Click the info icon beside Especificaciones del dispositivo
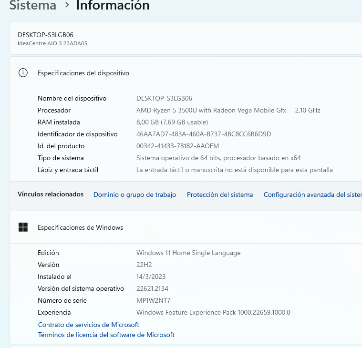362x348 pixels. [23, 73]
